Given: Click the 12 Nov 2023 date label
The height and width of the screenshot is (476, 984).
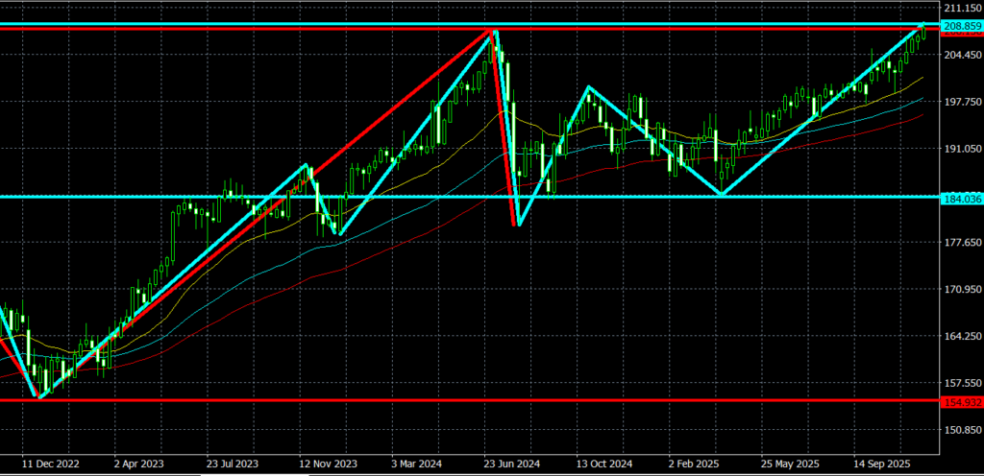Looking at the screenshot, I should tap(328, 464).
